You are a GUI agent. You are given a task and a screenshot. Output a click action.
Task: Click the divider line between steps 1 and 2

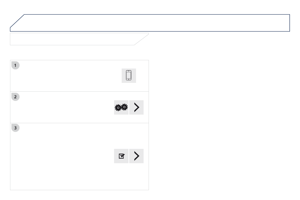[x=79, y=92]
